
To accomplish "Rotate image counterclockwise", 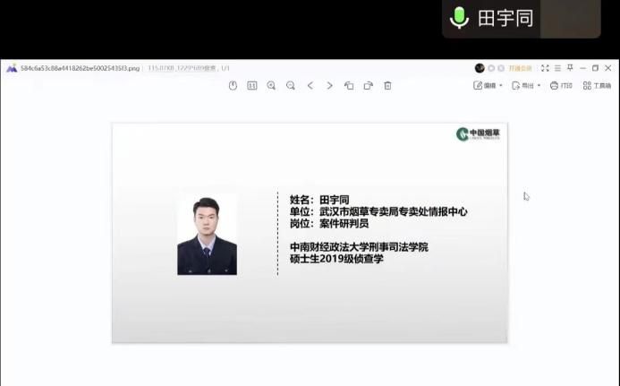I will 349,86.
